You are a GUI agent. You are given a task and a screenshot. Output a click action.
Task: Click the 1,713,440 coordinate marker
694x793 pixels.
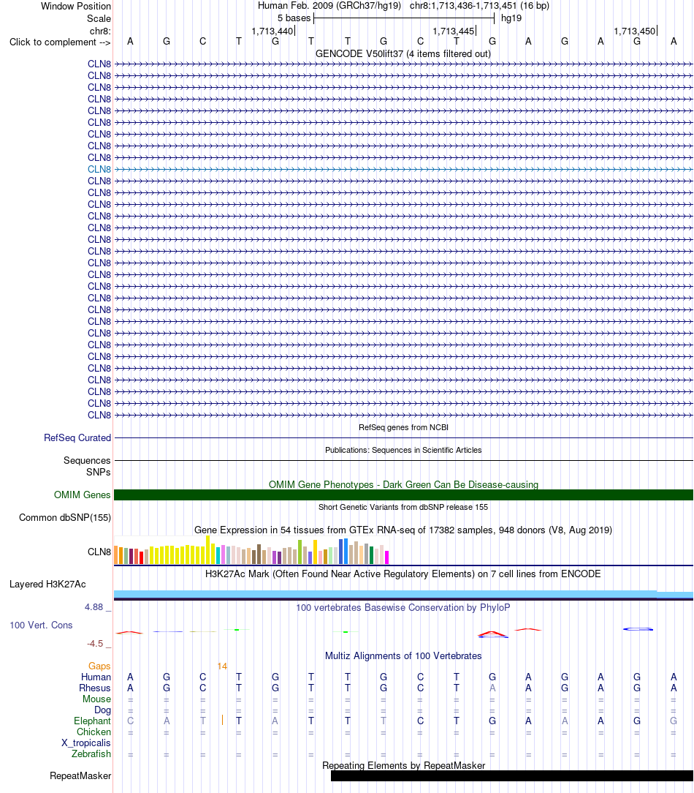pyautogui.click(x=272, y=31)
